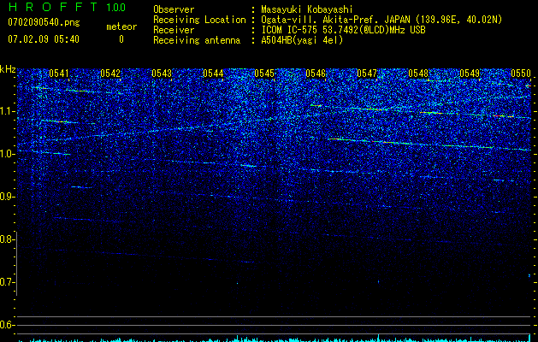Select the Ogata-vill. Akita-Pref. JAPAN location text
Image resolution: width=538 pixels, height=342 pixels.
click(381, 20)
